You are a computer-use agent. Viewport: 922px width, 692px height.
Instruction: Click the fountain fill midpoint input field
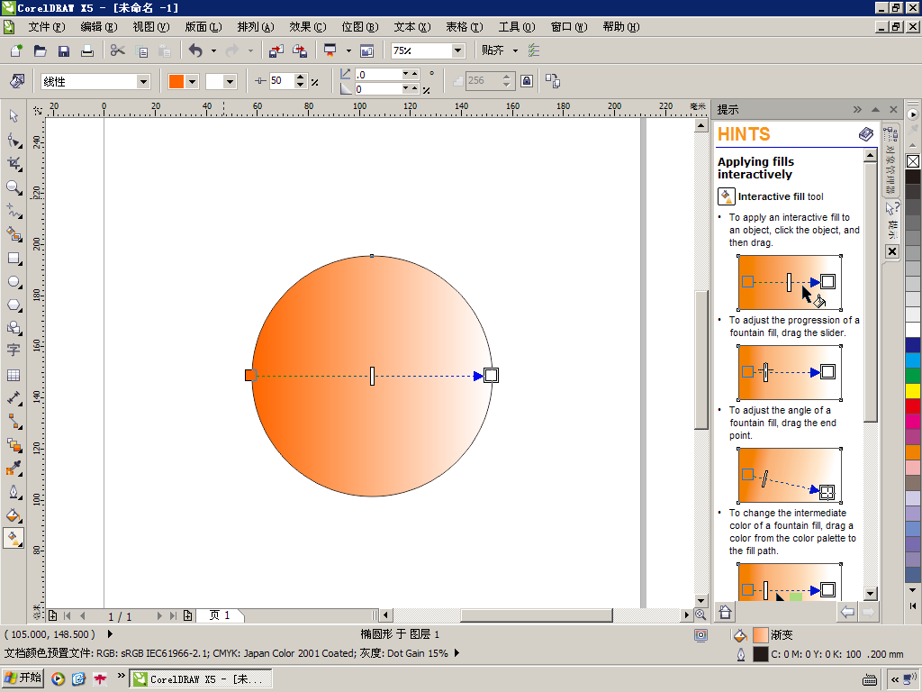(x=280, y=81)
